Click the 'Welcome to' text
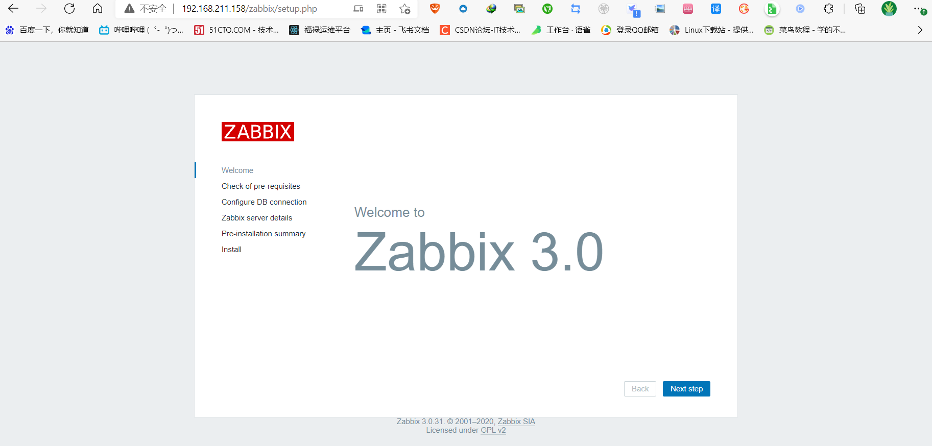932x446 pixels. click(390, 212)
